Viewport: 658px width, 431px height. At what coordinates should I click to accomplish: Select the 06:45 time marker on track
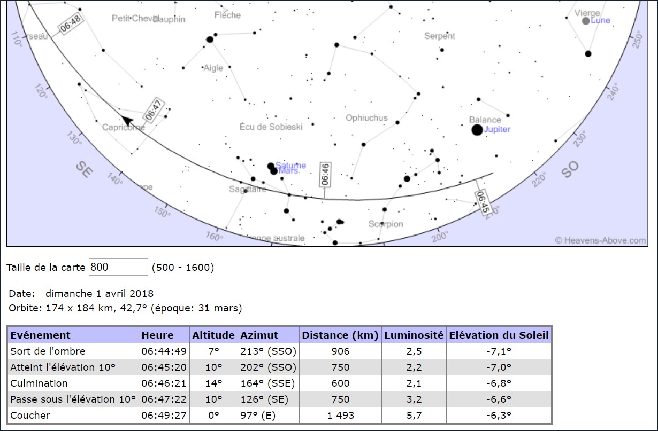tap(482, 202)
